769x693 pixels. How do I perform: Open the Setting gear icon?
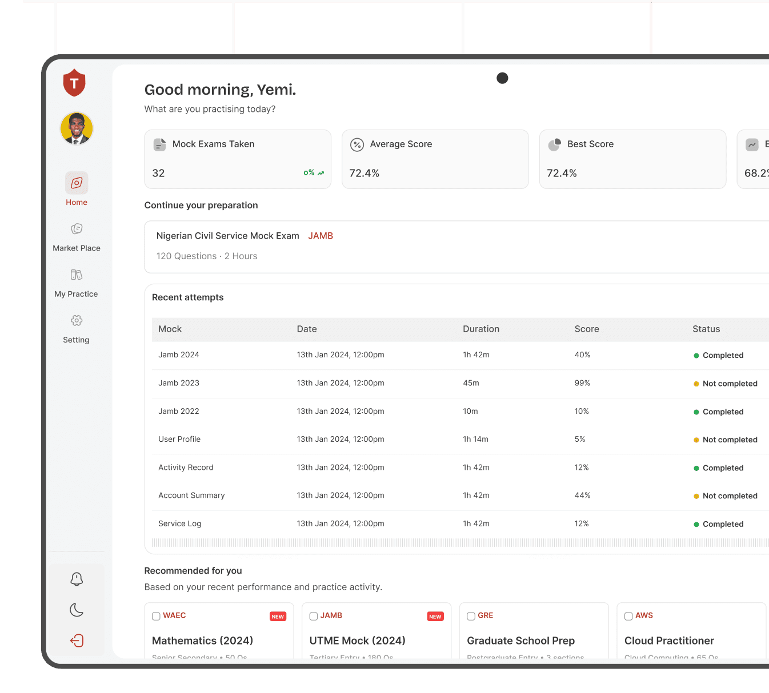click(x=77, y=320)
